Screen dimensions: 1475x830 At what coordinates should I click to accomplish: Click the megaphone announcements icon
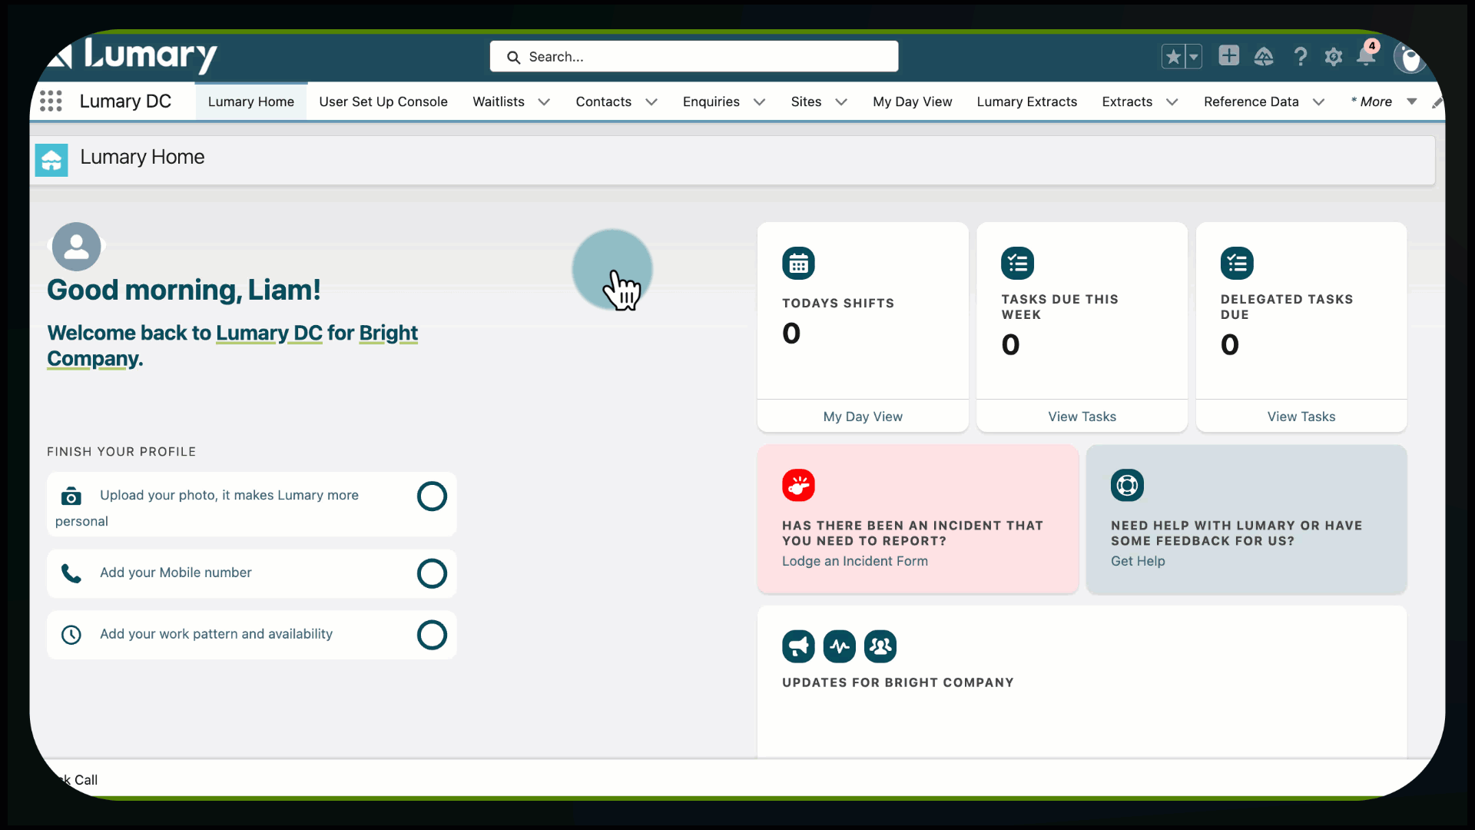pos(798,646)
